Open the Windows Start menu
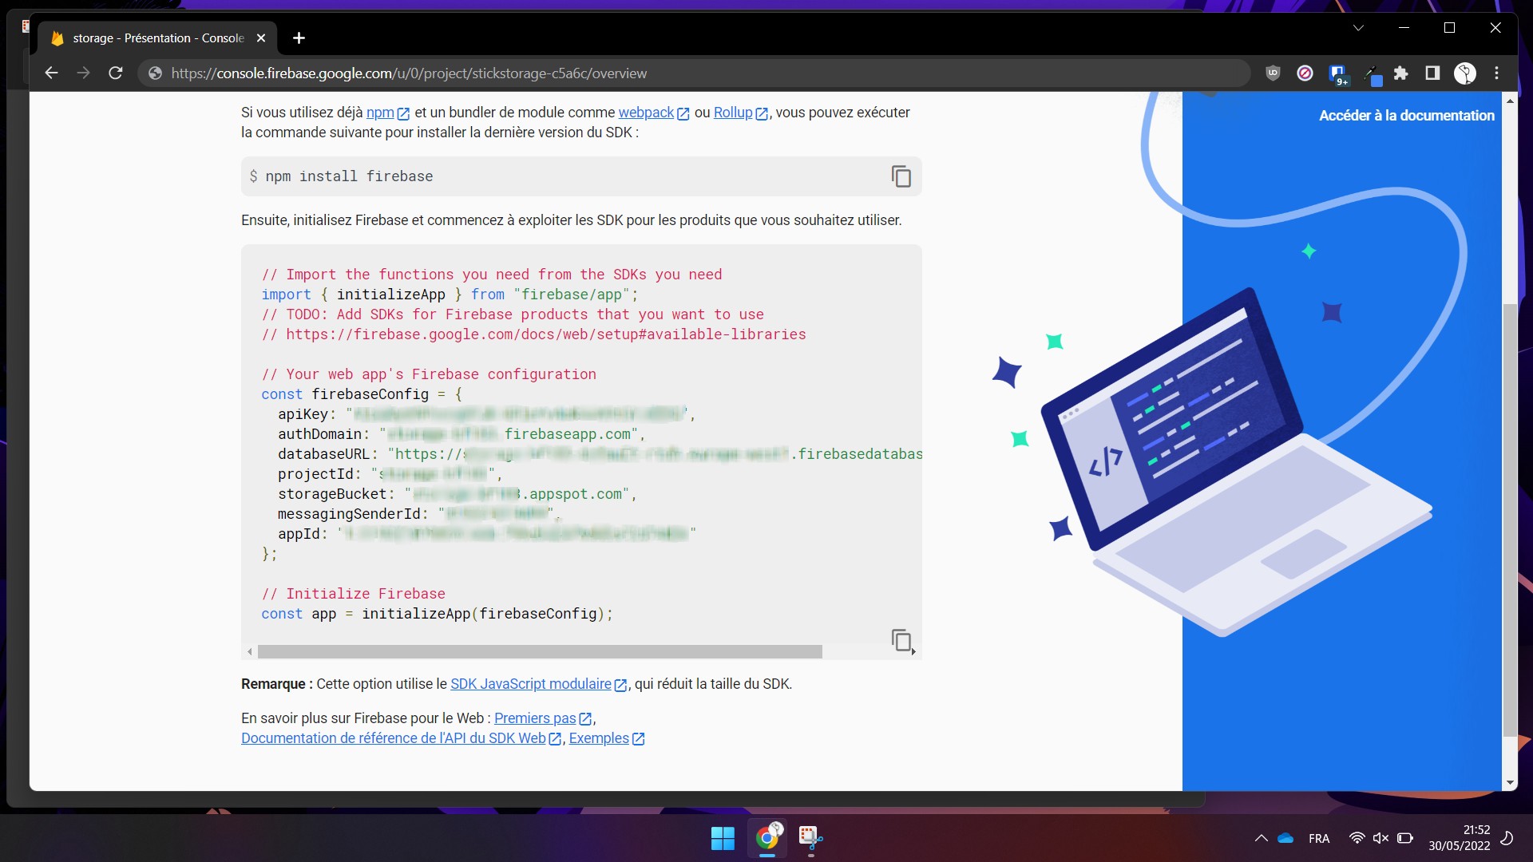The image size is (1533, 862). [x=723, y=838]
